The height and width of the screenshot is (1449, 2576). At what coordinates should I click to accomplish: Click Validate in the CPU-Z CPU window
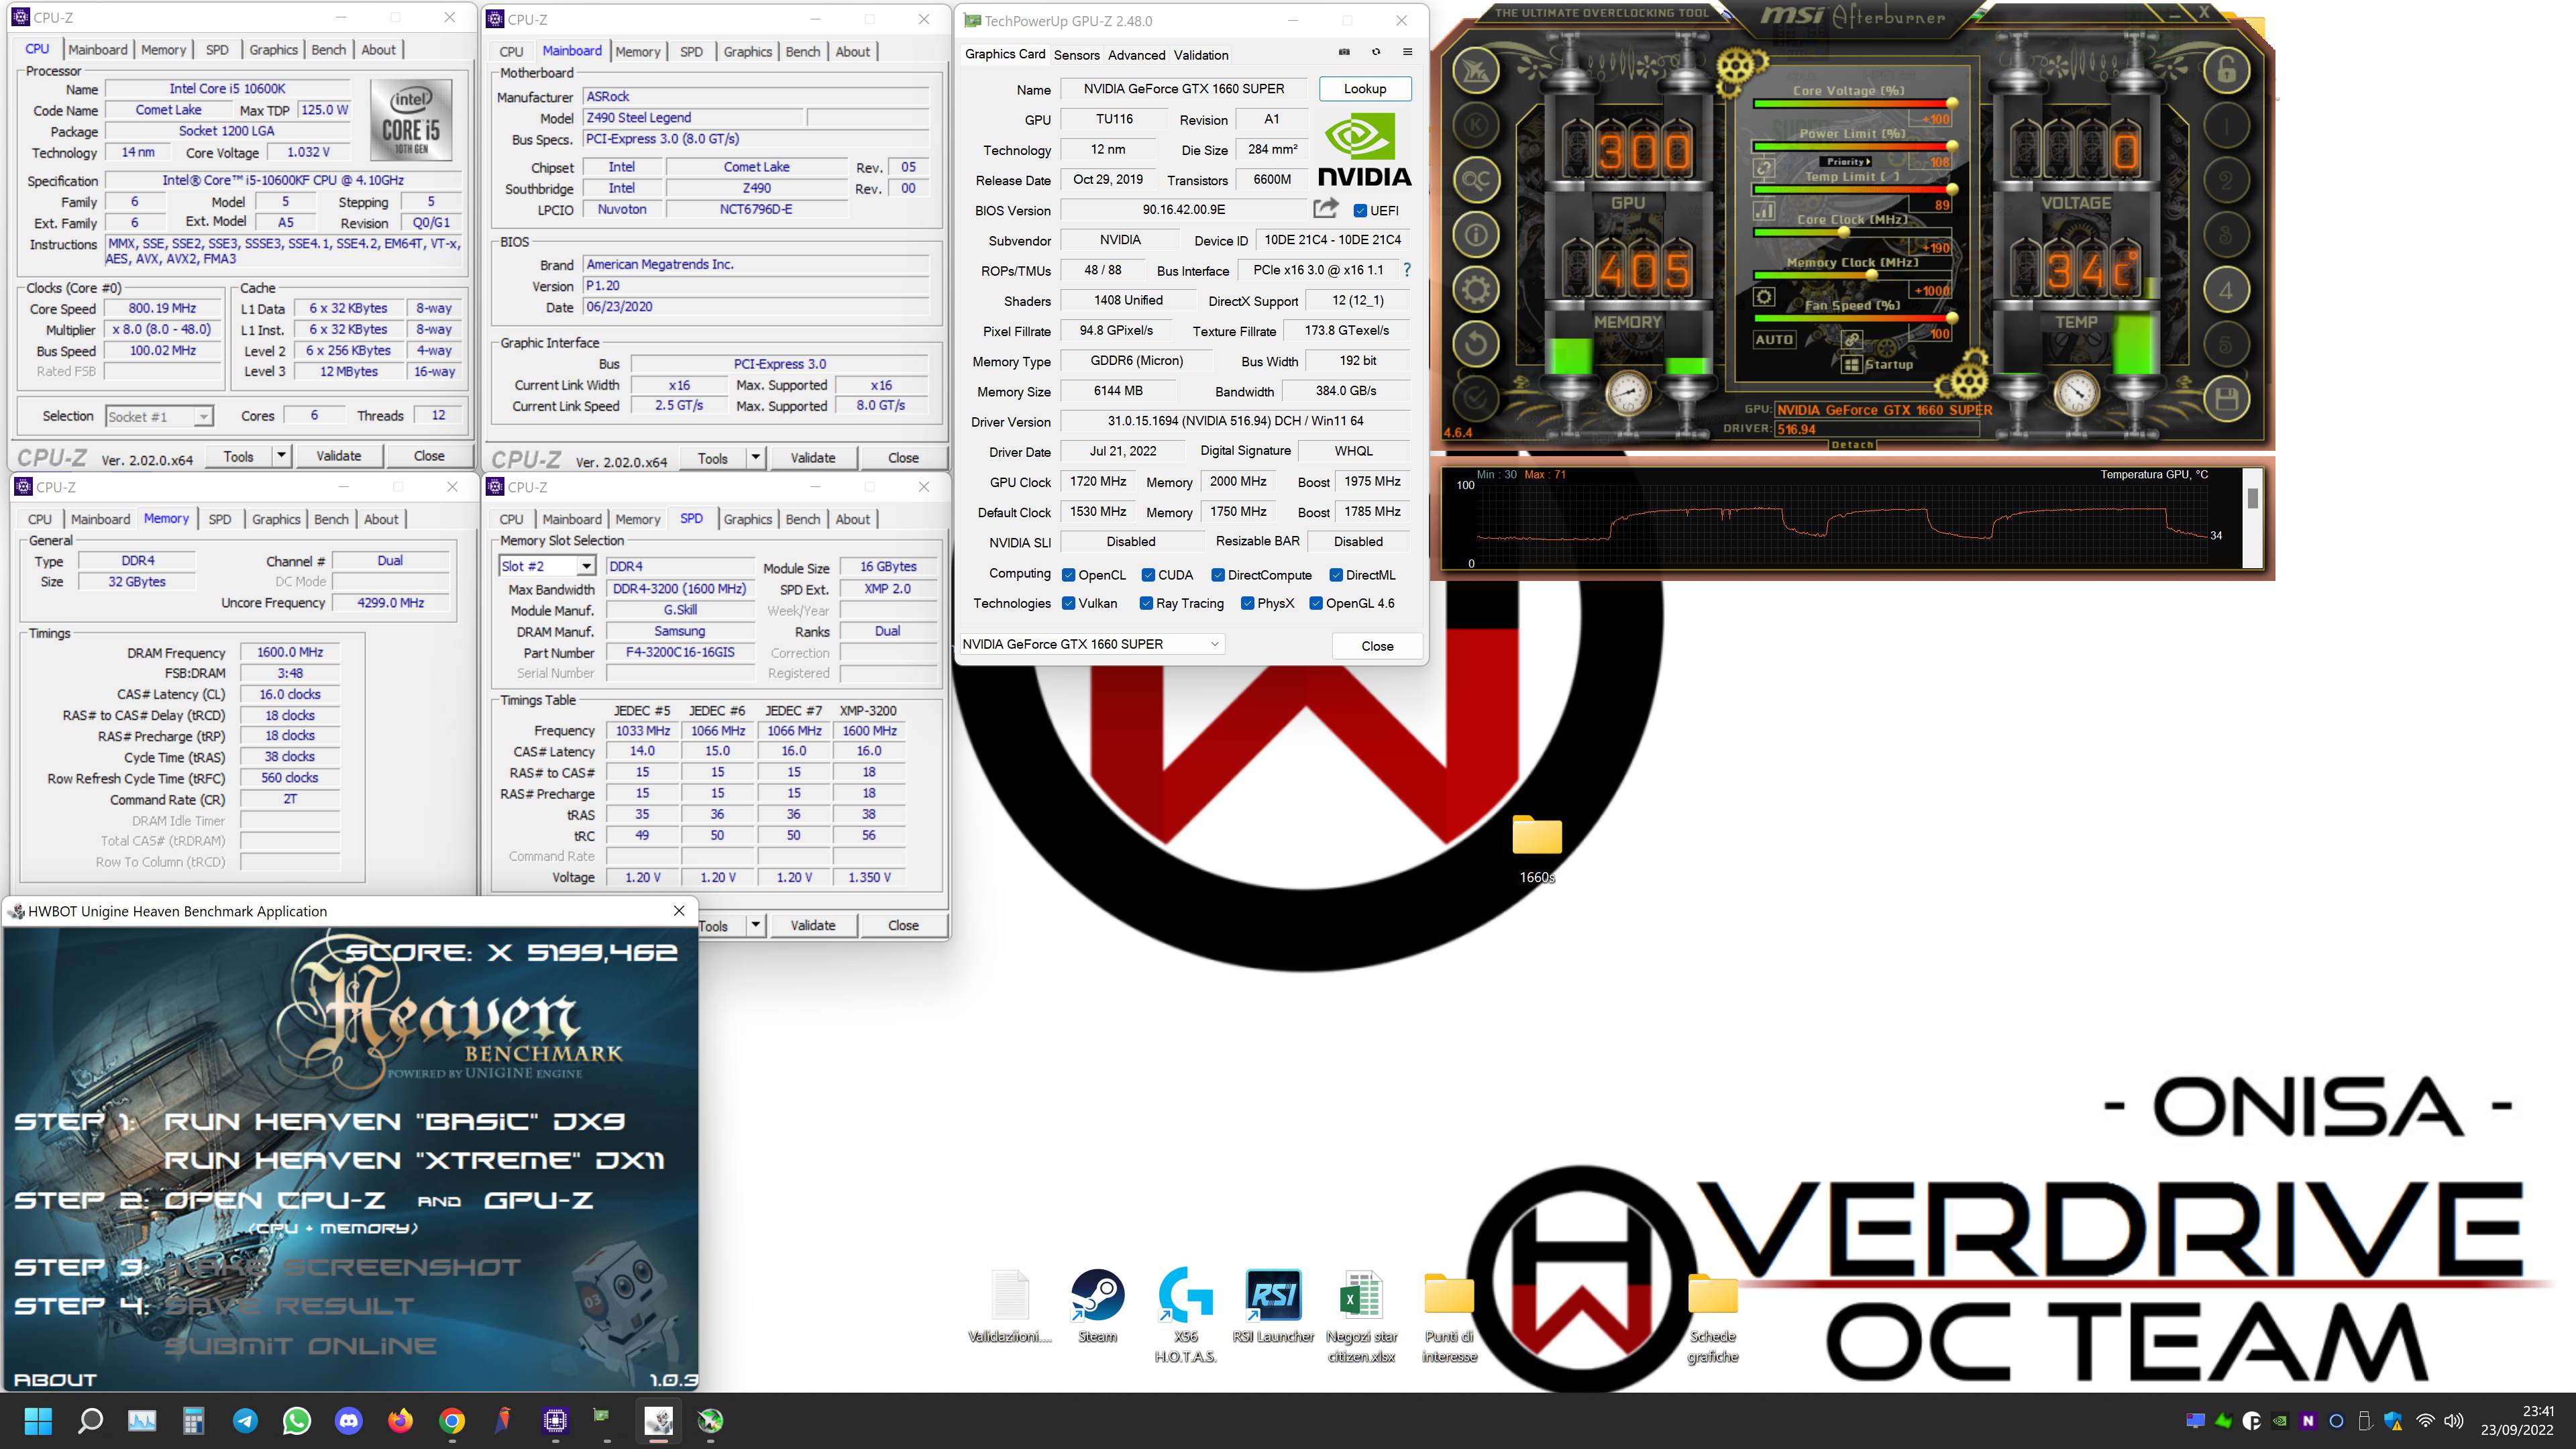click(338, 456)
